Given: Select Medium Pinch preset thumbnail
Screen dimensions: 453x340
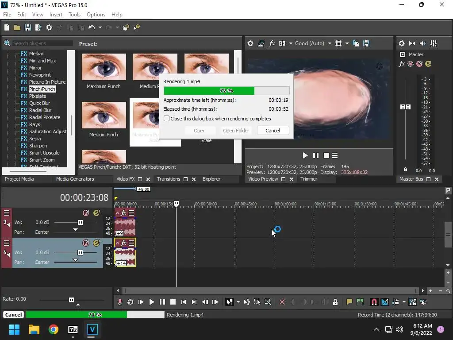Looking at the screenshot, I should click(x=104, y=115).
